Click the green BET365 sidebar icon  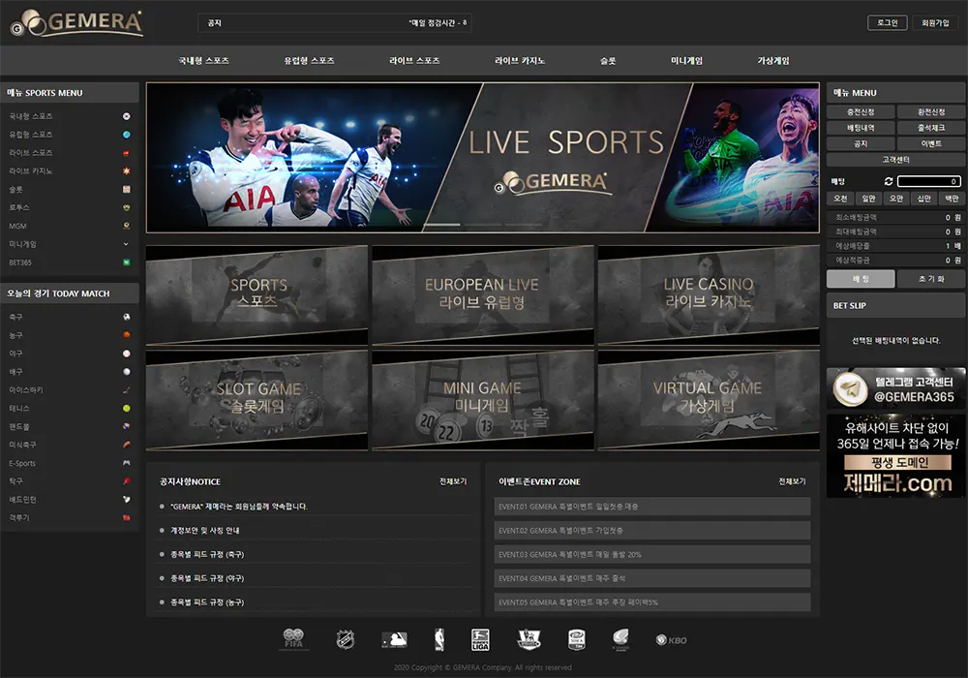pyautogui.click(x=127, y=262)
